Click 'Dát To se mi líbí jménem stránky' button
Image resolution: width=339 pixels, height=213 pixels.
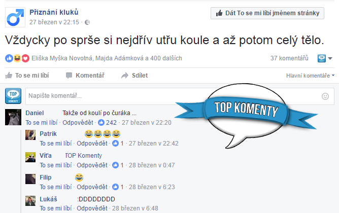click(x=267, y=13)
